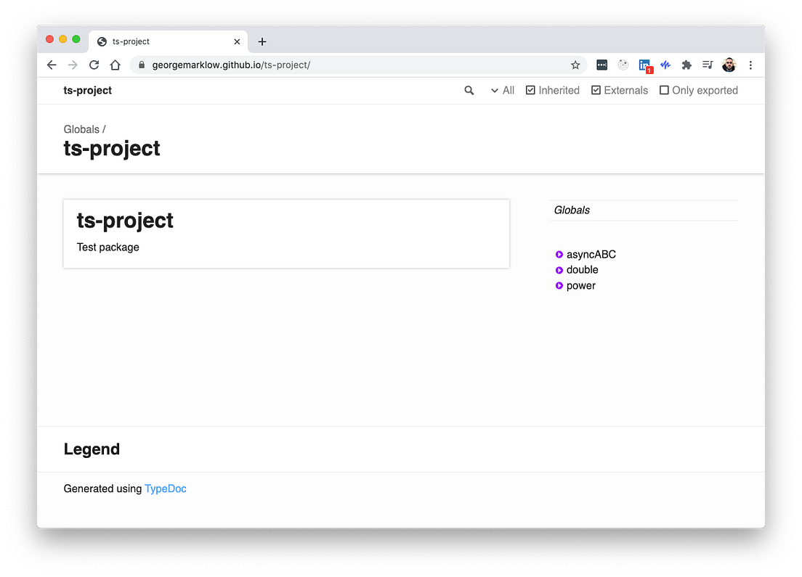Click the purple function icon beside asyncABC
Screen dimensions: 802x577
coord(559,254)
